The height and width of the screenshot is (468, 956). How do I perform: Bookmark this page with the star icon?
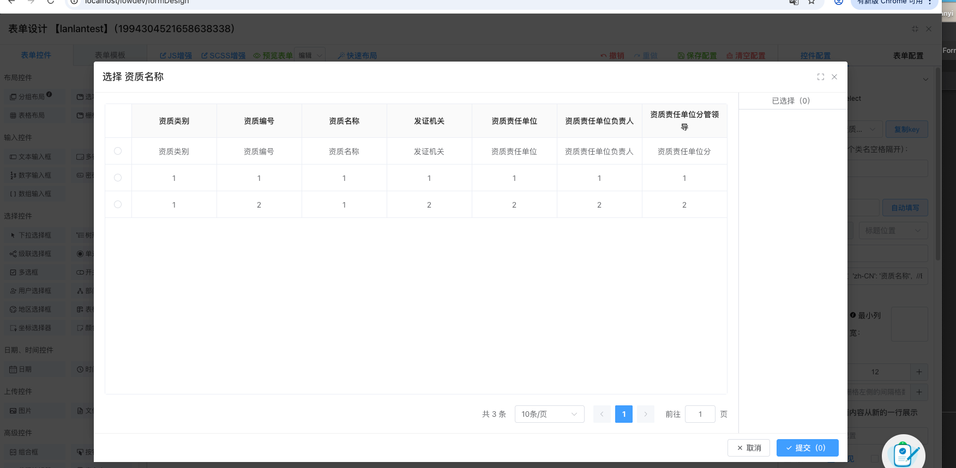pos(811,2)
